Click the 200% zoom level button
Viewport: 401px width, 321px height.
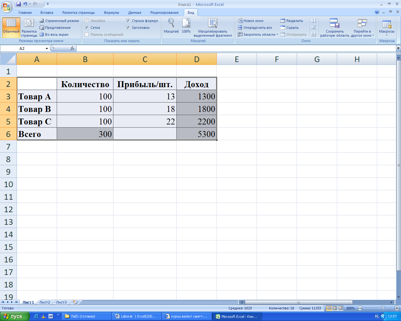pyautogui.click(x=350, y=308)
